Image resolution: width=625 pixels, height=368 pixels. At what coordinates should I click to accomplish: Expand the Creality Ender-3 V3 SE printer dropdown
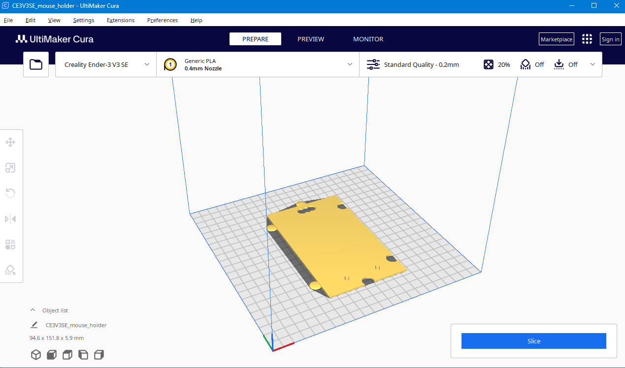(106, 64)
